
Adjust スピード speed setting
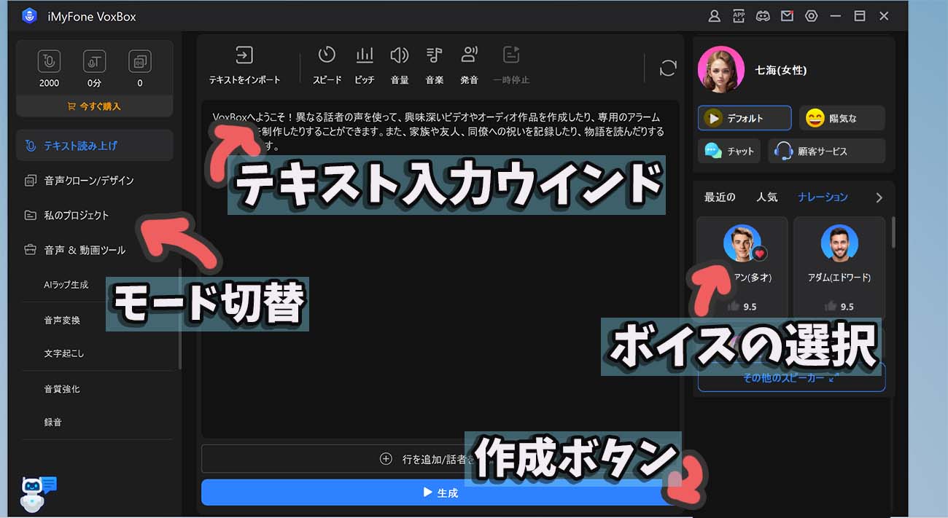[x=327, y=65]
